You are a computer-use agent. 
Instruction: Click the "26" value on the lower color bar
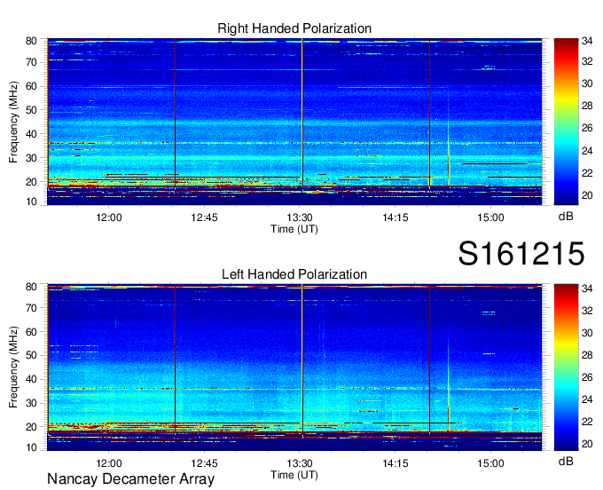pos(587,377)
